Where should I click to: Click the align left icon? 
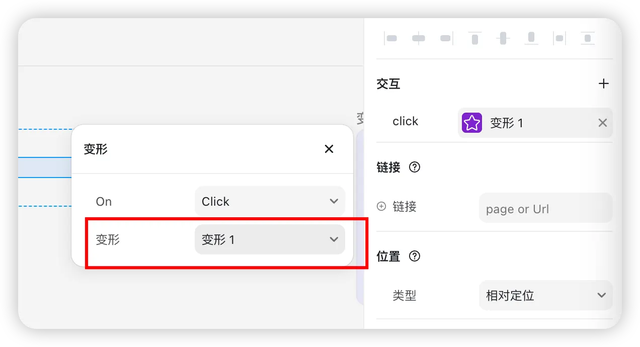point(390,38)
